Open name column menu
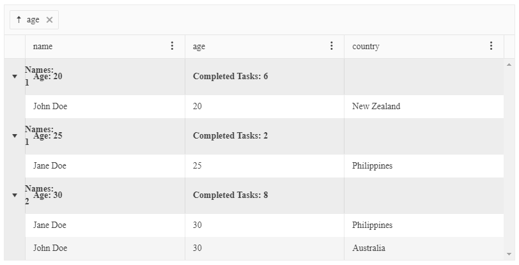The image size is (519, 265). 172,46
